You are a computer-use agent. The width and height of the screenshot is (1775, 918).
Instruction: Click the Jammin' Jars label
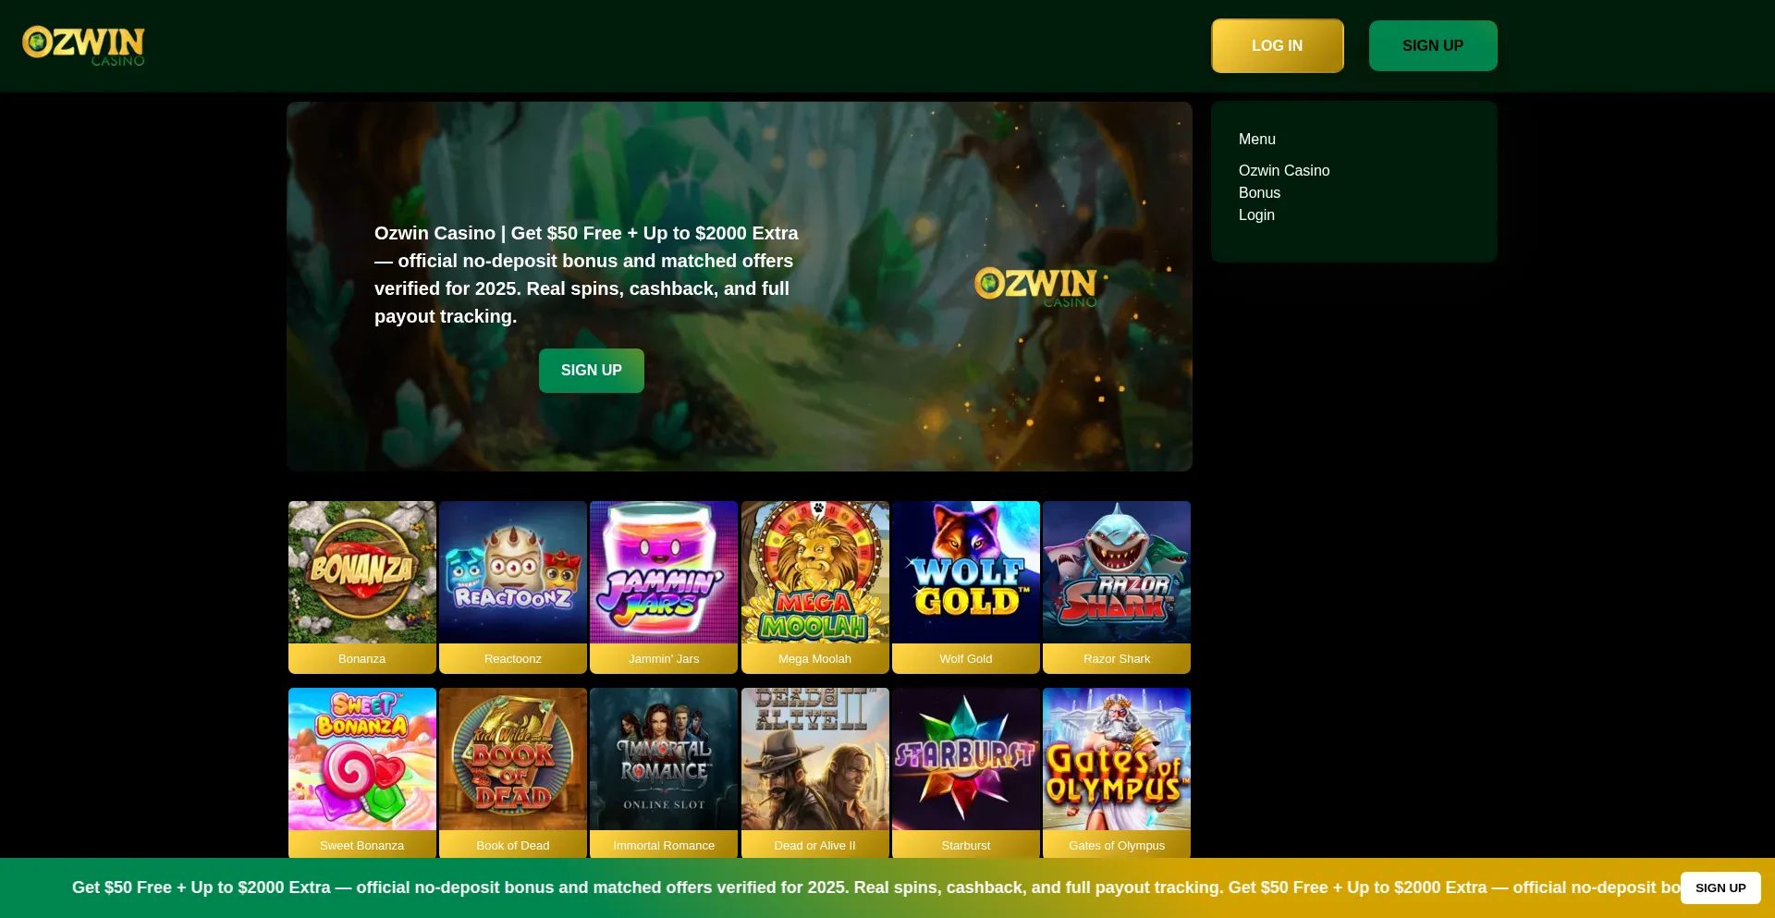click(x=664, y=658)
